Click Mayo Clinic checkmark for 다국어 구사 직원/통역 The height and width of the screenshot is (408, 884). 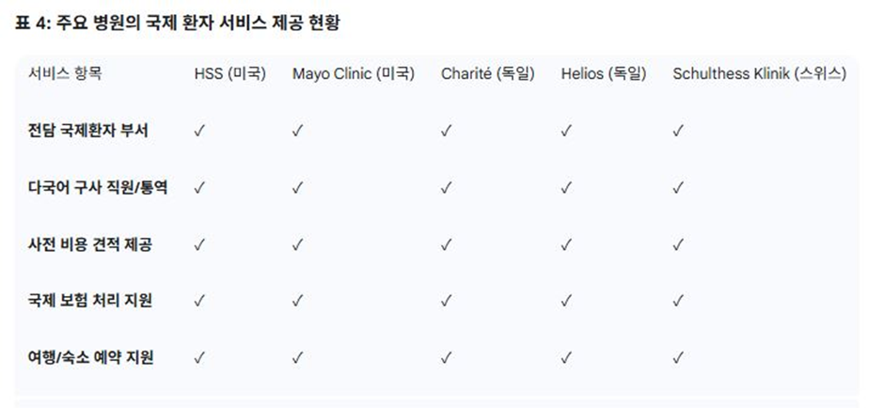click(x=298, y=188)
